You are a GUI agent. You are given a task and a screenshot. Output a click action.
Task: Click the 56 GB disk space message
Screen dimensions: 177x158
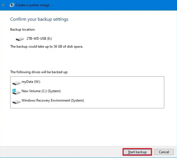(x=47, y=47)
